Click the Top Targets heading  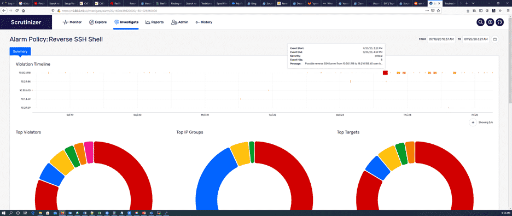tap(348, 132)
